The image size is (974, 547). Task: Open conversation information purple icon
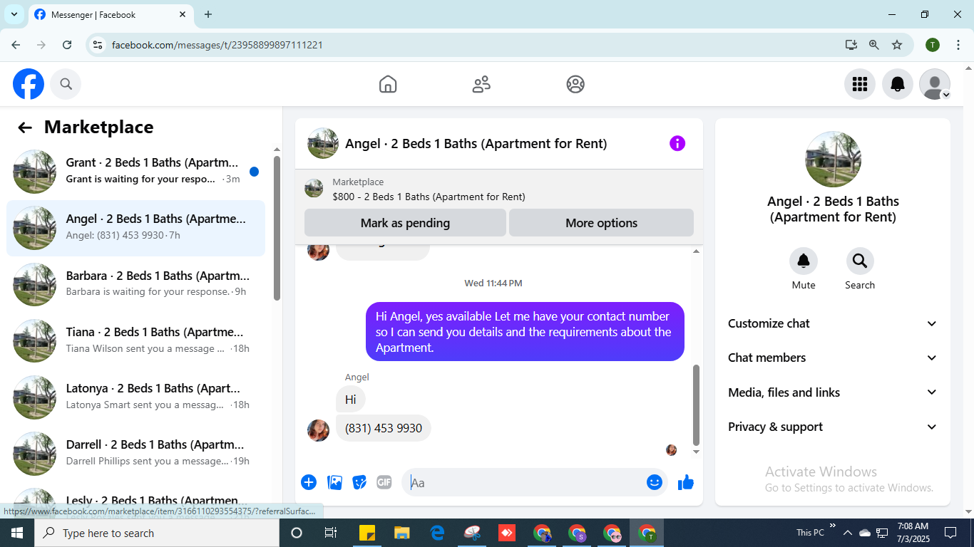677,143
